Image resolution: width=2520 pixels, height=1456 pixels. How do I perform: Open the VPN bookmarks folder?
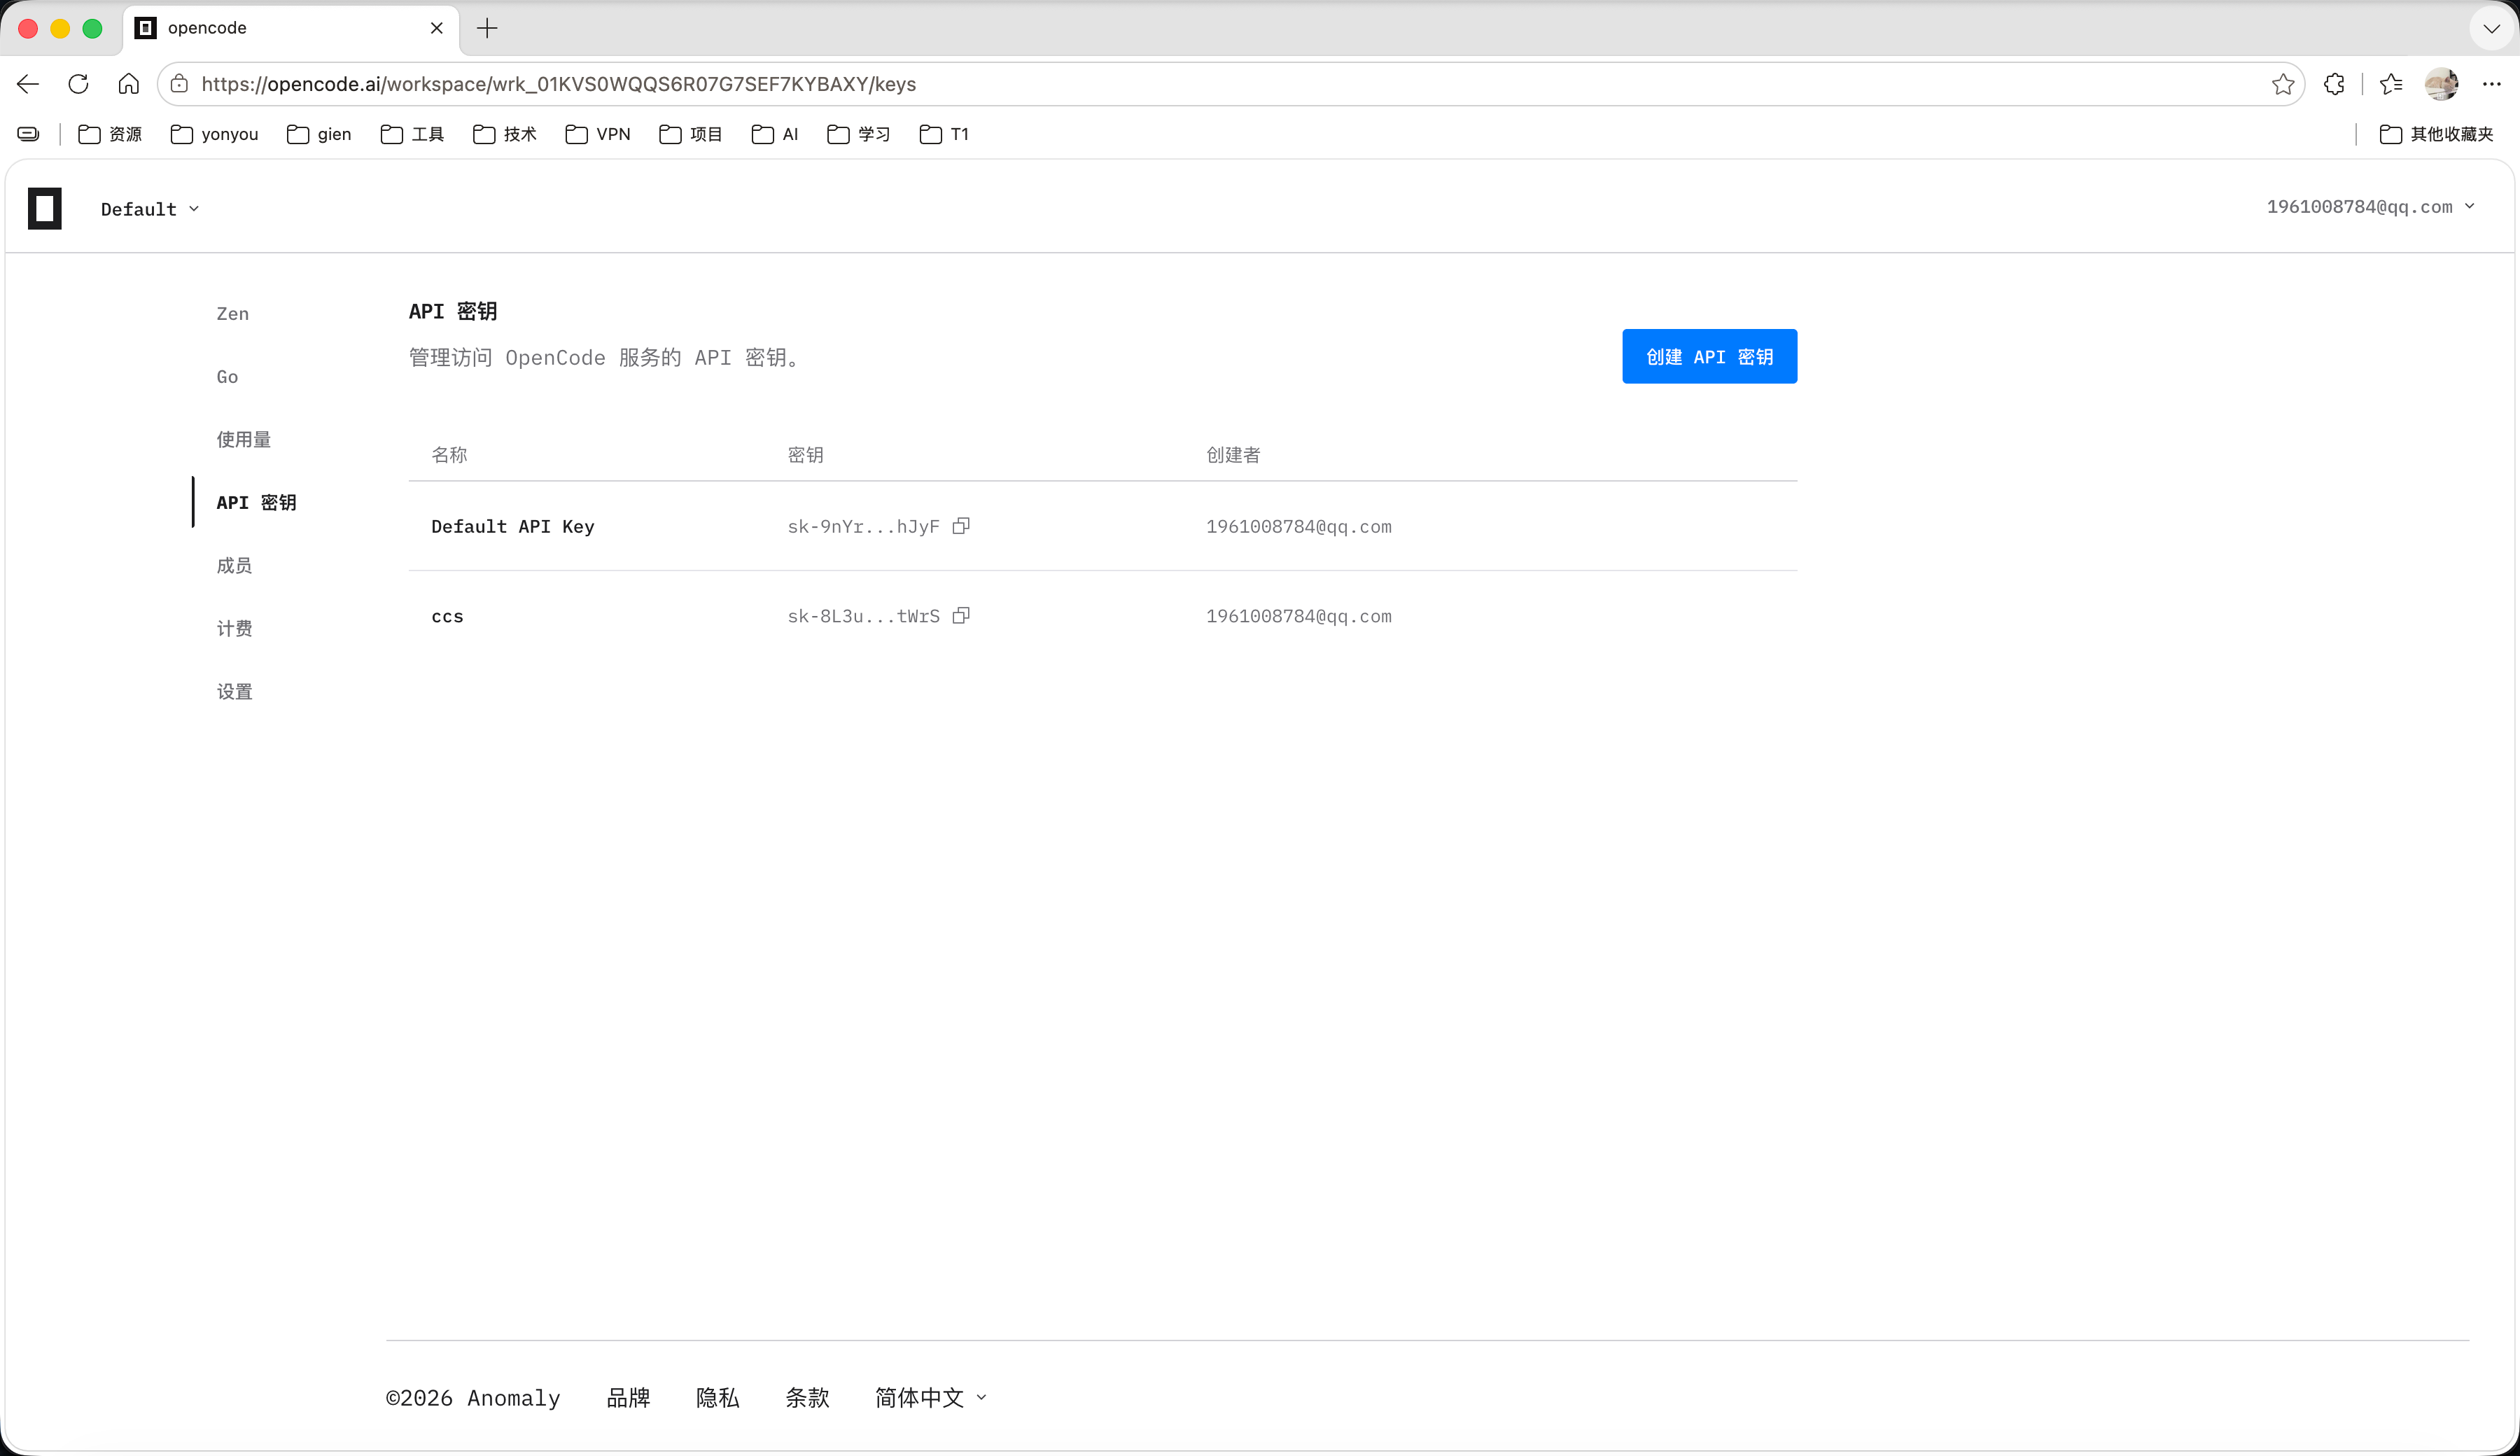[x=598, y=134]
